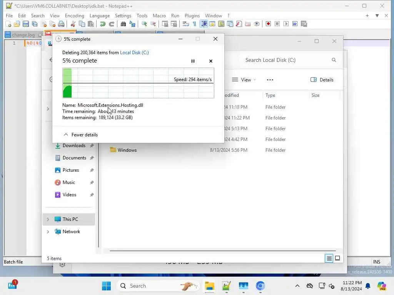394x295 pixels.
Task: Save all files in Notepad++ toolbar
Action: click(x=35, y=24)
